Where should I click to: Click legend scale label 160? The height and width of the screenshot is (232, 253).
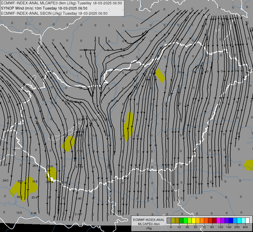(229, 227)
